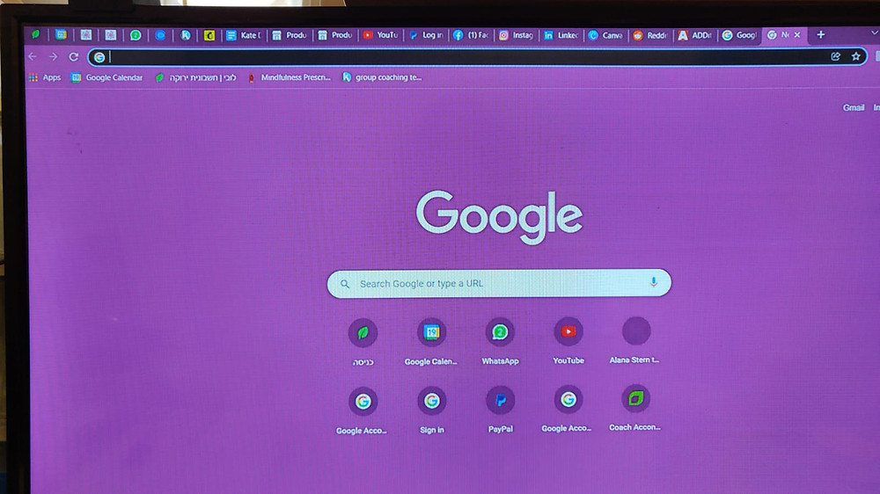Switch to the ADDitude tab

click(695, 35)
